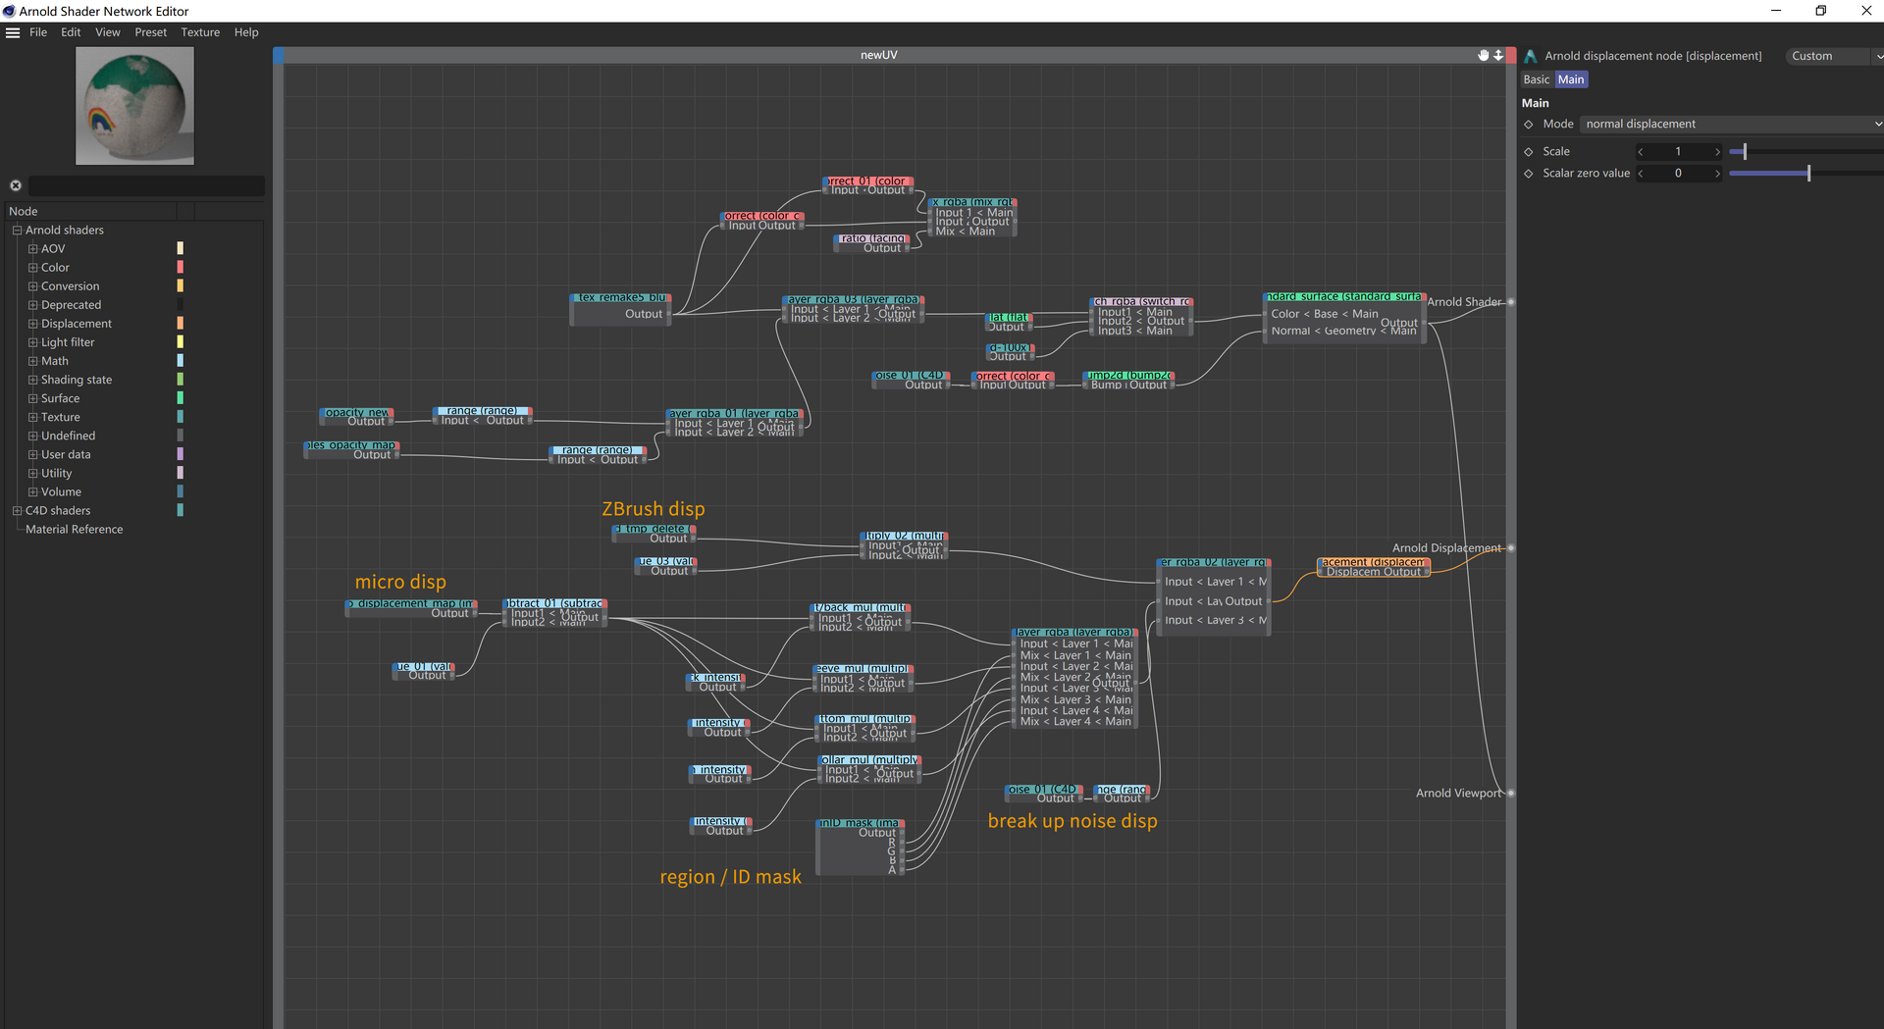Click the Arnold Shader Network Editor title bar icon
Screen dimensions: 1884x1029
click(x=8, y=11)
